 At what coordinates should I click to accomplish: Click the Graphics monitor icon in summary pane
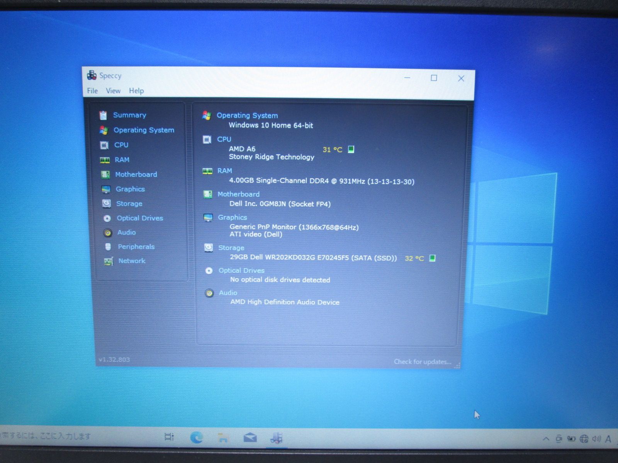click(208, 218)
